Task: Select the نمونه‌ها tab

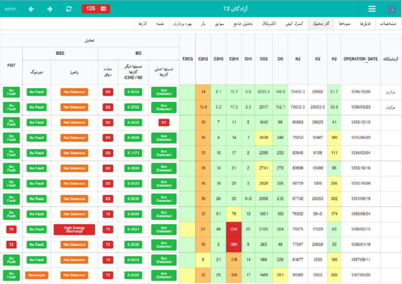Action: [x=344, y=23]
